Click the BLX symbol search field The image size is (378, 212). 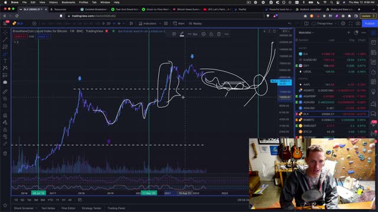point(19,24)
